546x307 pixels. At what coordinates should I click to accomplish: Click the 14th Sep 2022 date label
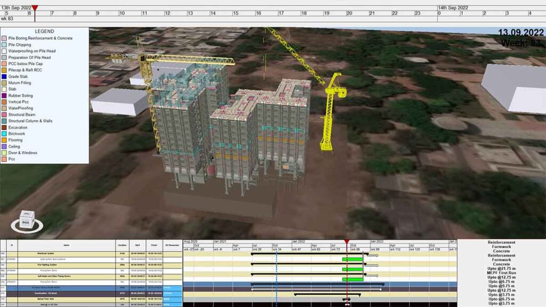point(453,7)
